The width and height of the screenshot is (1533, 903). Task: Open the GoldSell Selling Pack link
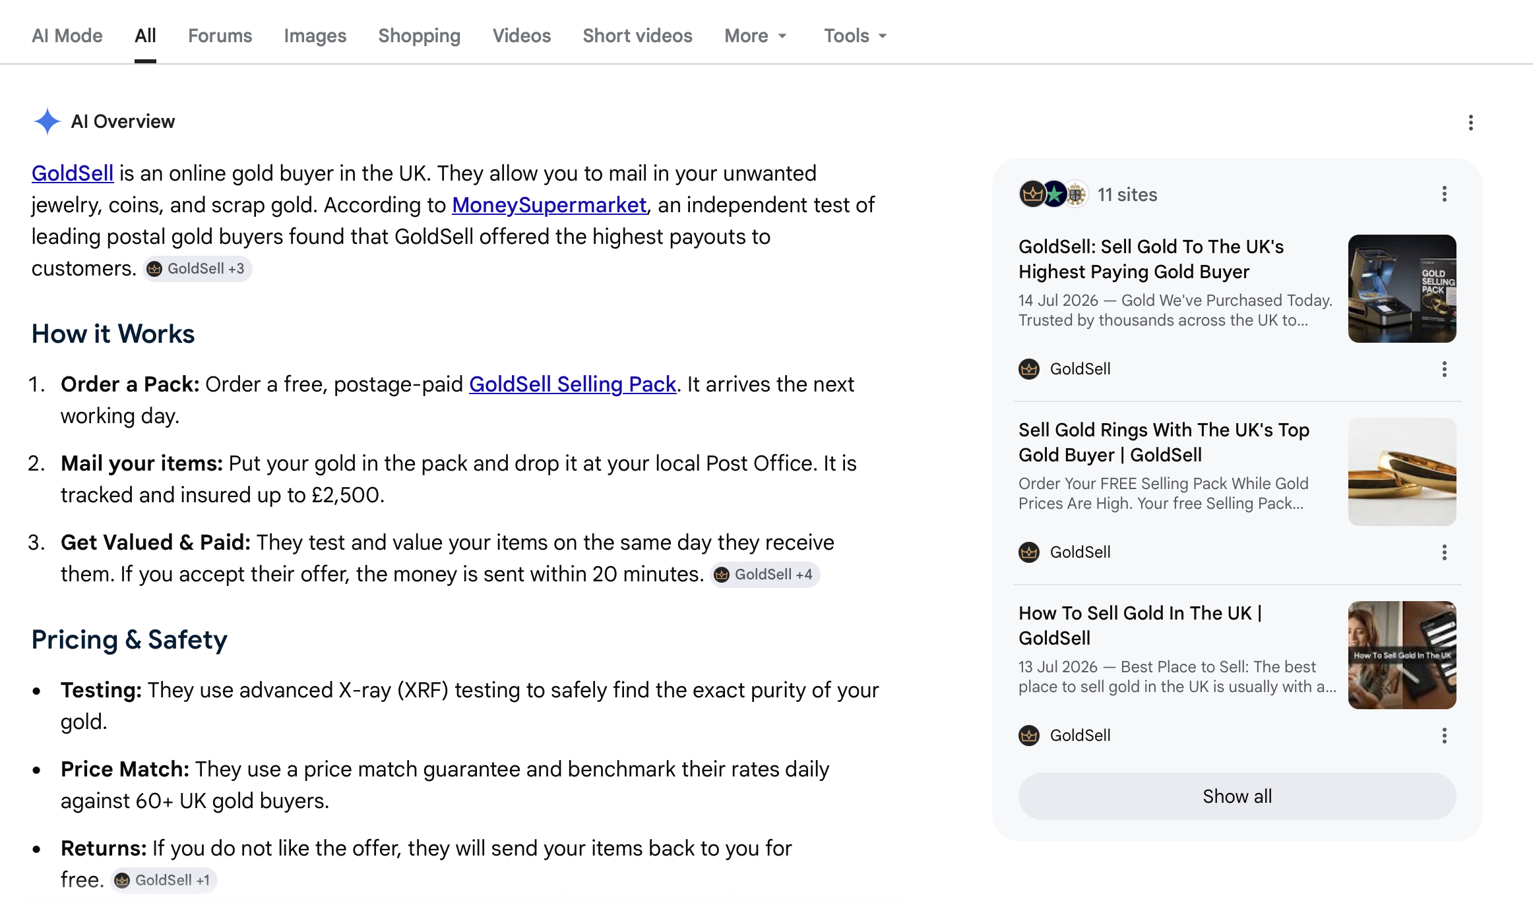click(x=573, y=384)
